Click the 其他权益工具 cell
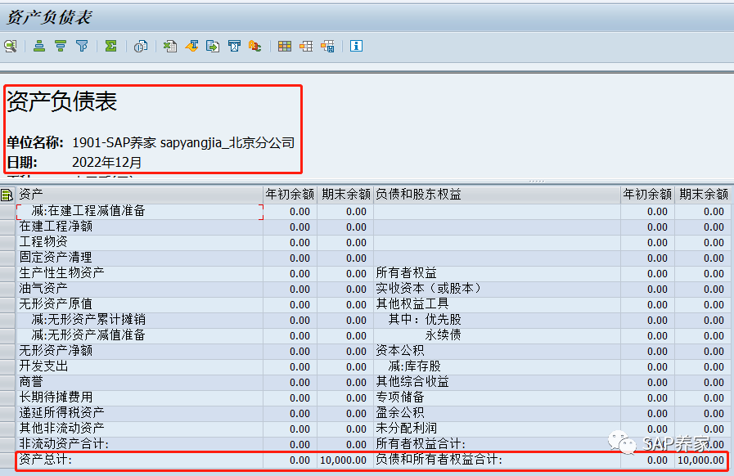 pos(497,305)
